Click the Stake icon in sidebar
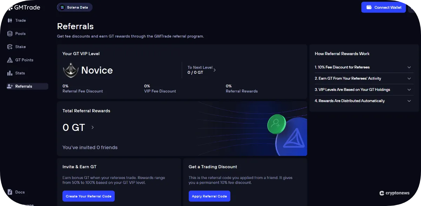 point(10,47)
